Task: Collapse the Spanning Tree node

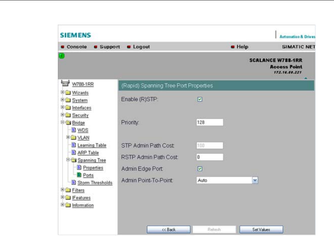Action: (x=68, y=160)
